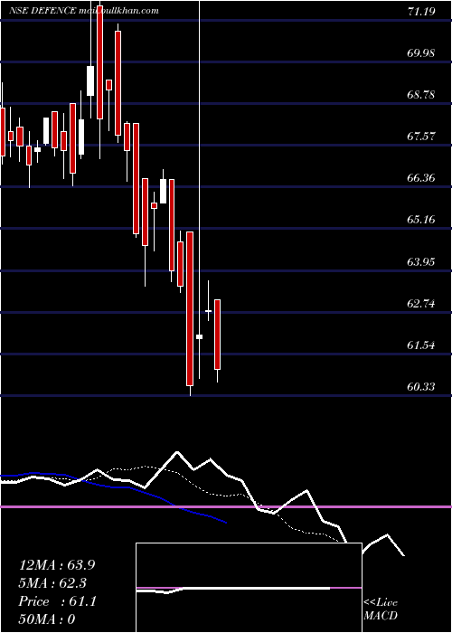
Task: Click the 66.36 price axis label
Action: (421, 178)
